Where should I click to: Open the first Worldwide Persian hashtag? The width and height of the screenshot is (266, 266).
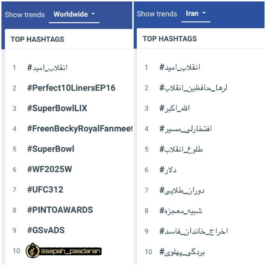[x=47, y=67]
